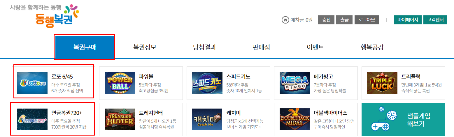This screenshot has width=454, height=137.
Task: Click '구매즉시 당첨확인' text
Action: tap(329, 127)
